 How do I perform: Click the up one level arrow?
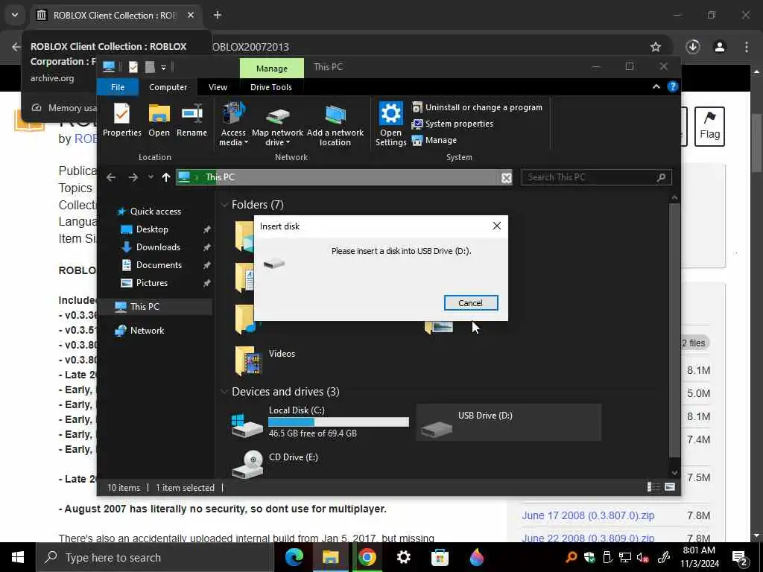coord(166,177)
